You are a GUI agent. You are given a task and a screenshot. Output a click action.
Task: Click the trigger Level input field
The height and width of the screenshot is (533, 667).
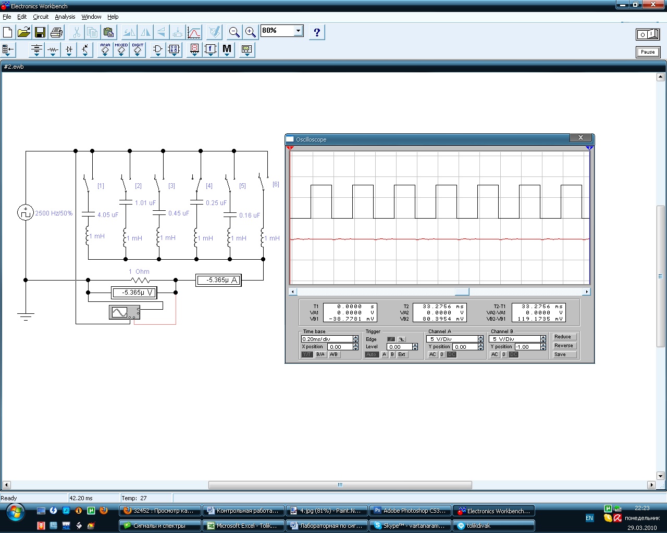[x=399, y=347]
